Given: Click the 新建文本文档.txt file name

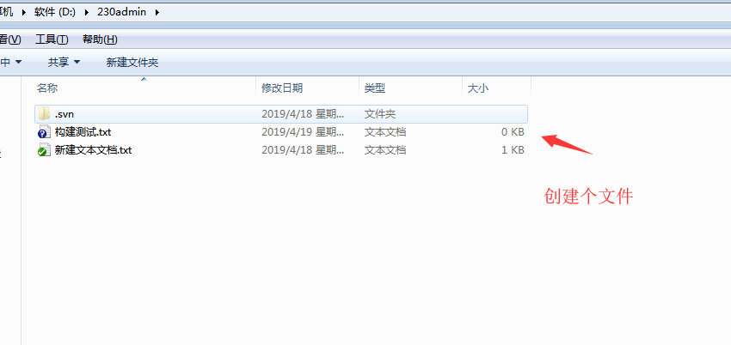Looking at the screenshot, I should 93,150.
